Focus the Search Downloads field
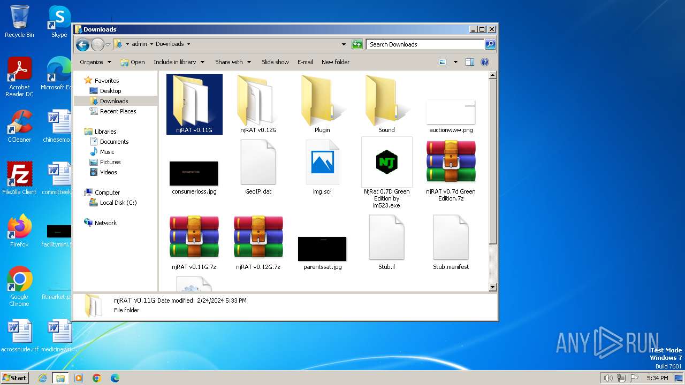This screenshot has height=385, width=685. [x=425, y=44]
